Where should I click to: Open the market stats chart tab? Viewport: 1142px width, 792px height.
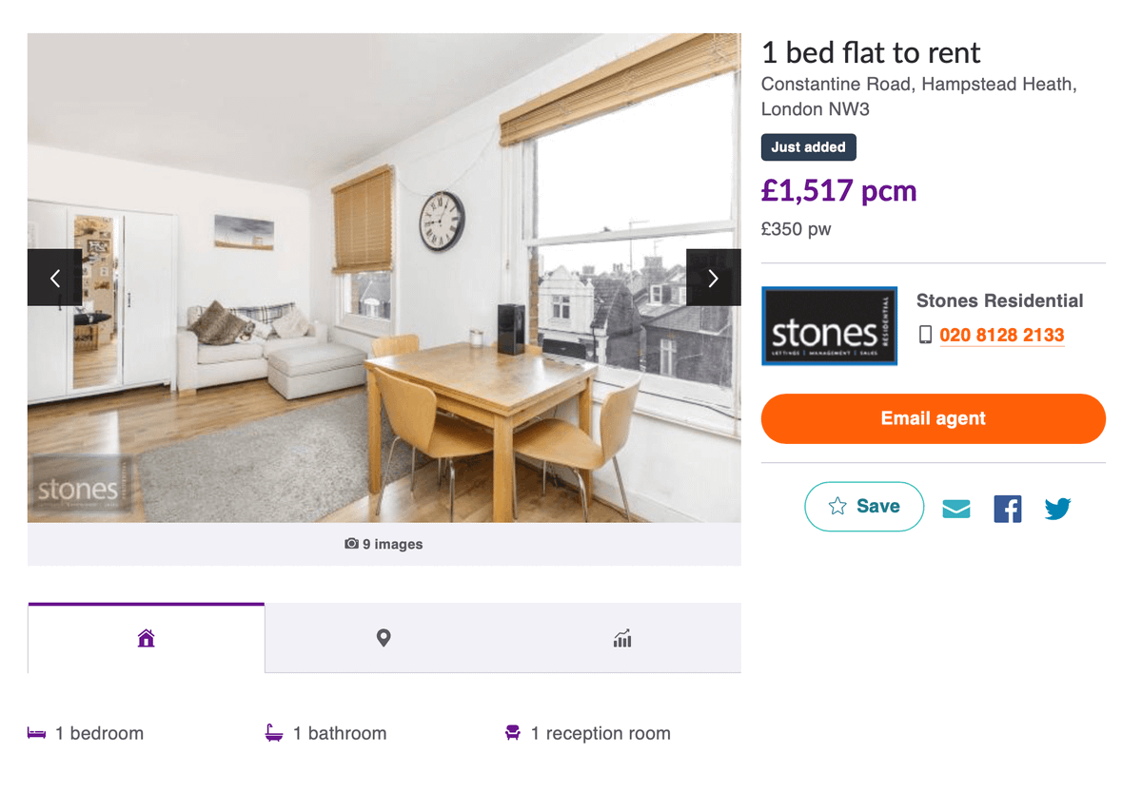pyautogui.click(x=622, y=638)
